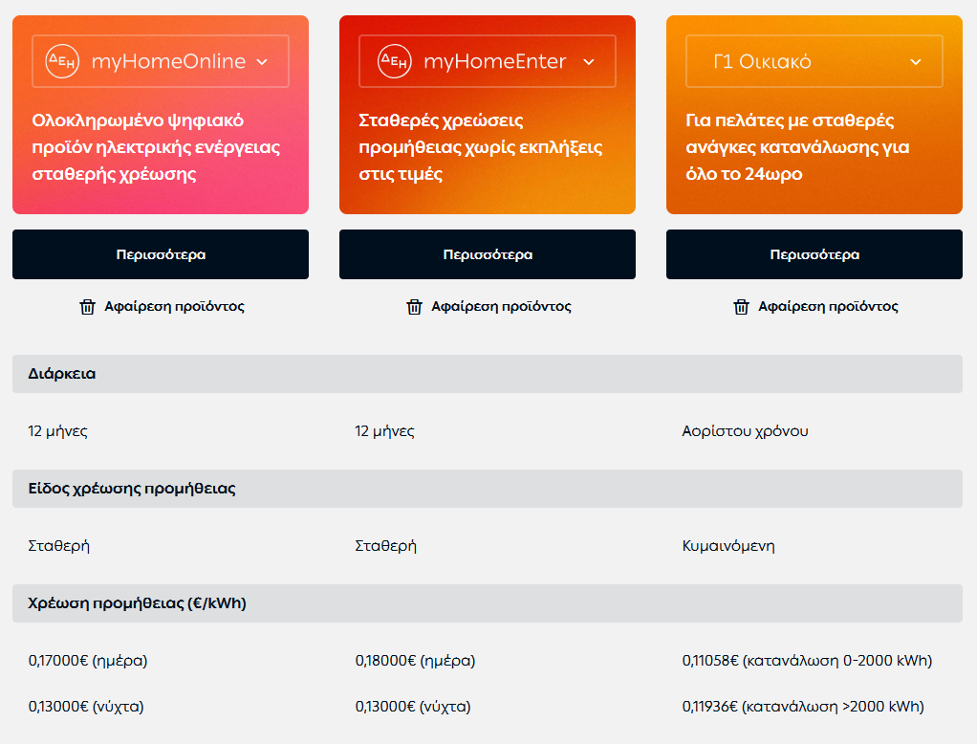Click the Είδος χρέωσης προμήθειας header
The height and width of the screenshot is (744, 977).
488,489
